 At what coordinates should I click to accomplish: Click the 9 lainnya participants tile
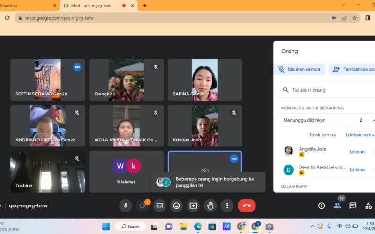127,171
